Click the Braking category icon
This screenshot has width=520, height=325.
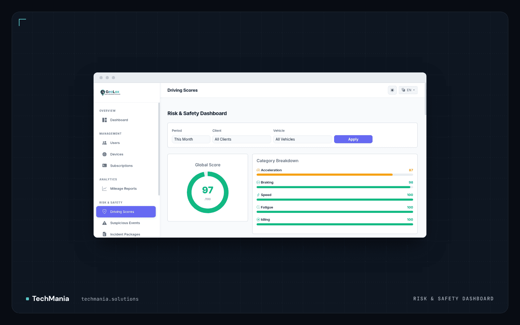click(258, 183)
